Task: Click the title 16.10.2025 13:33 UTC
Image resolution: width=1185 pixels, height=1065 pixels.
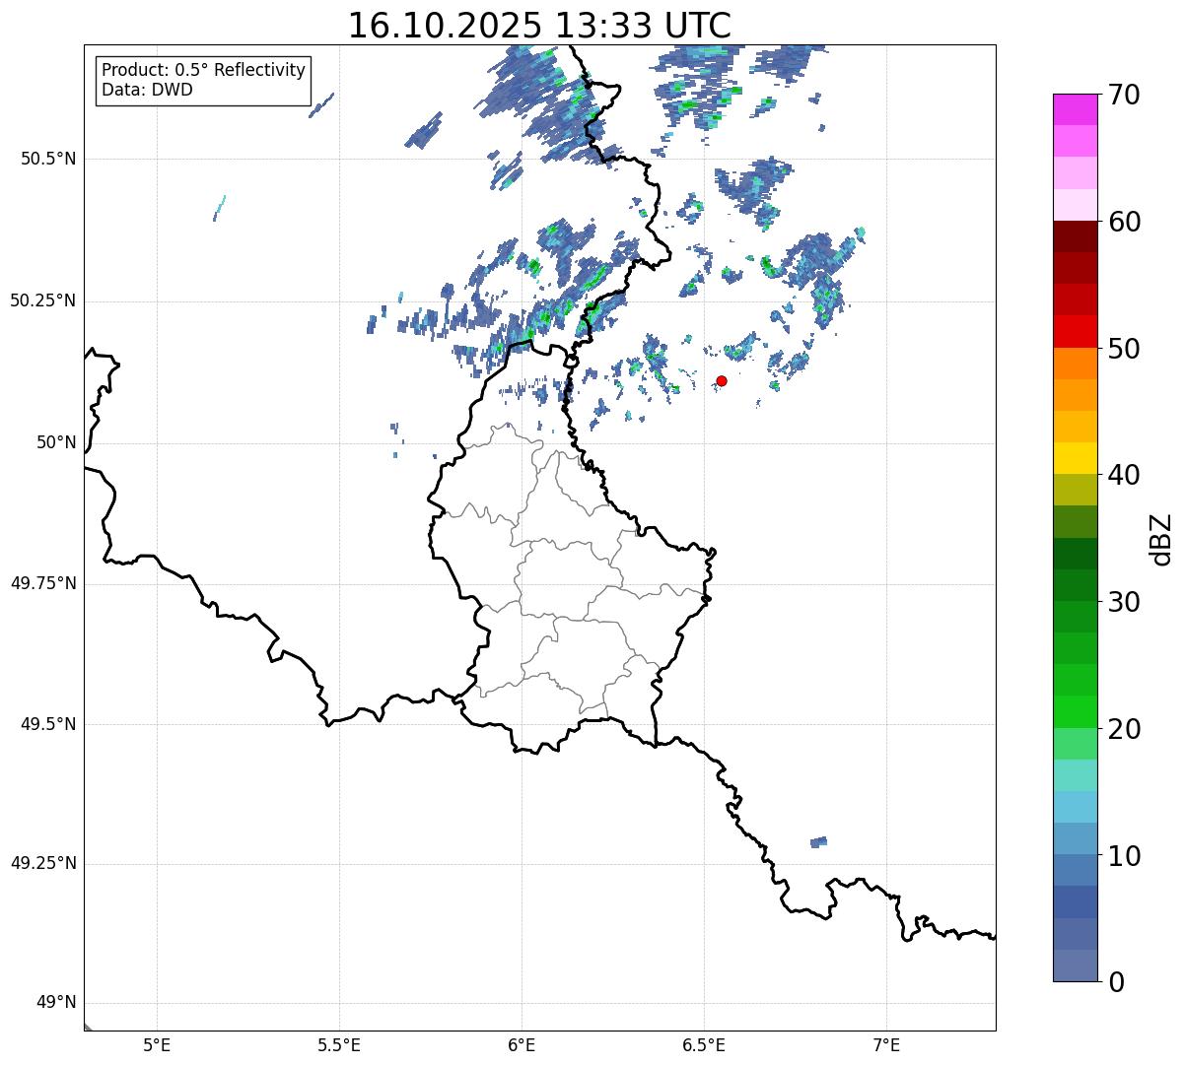Action: coord(539,26)
